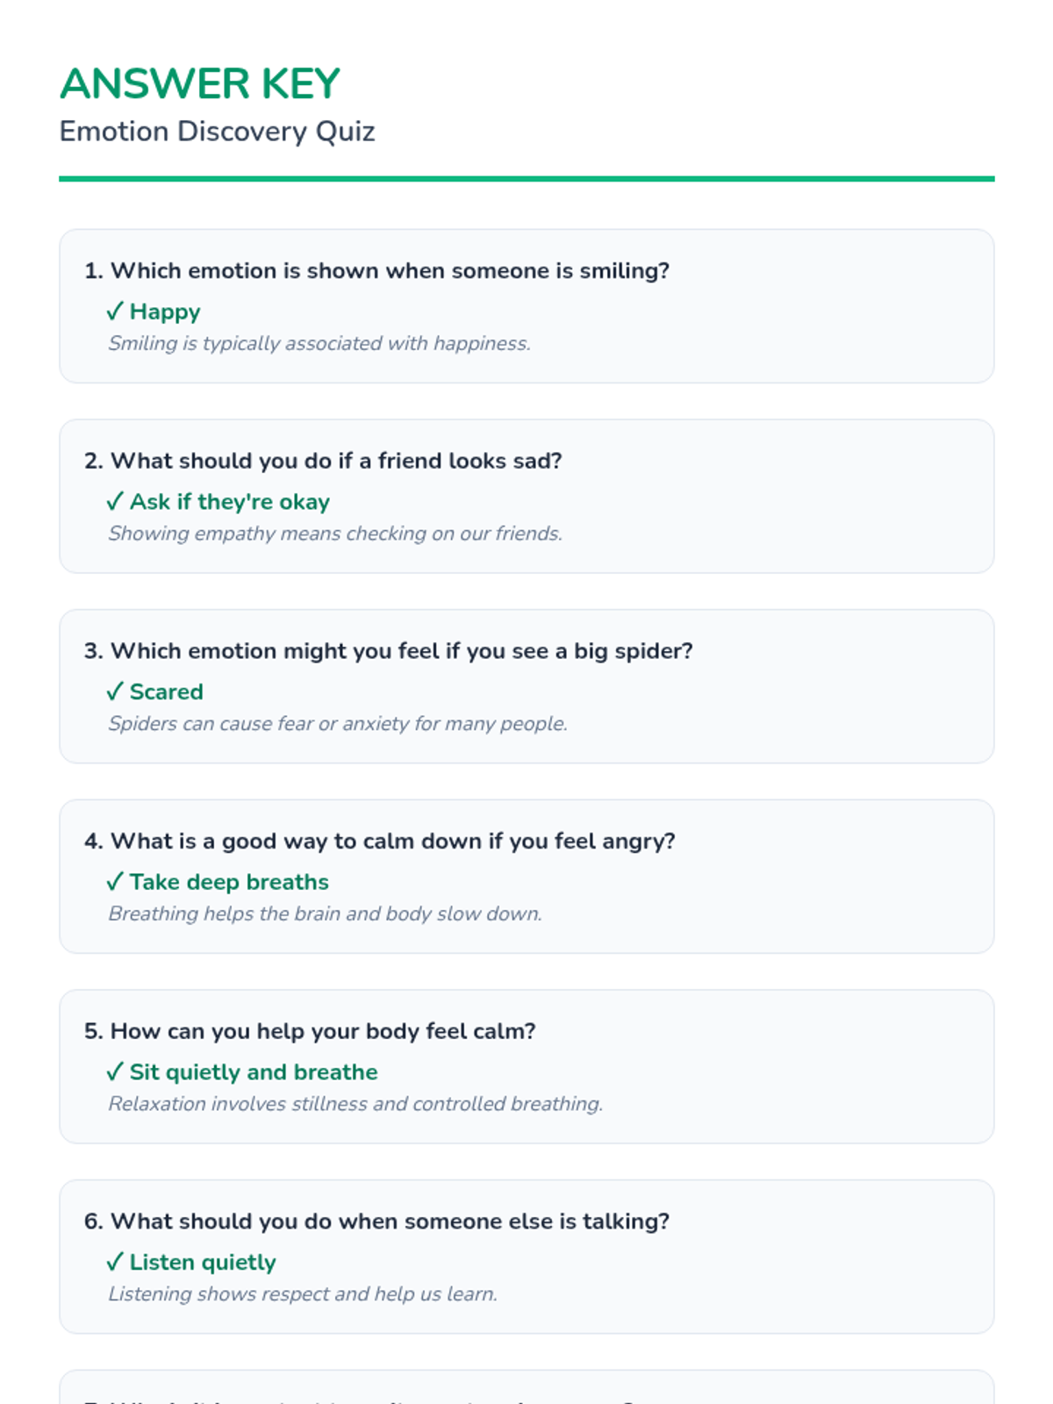
Task: Click question 6 about someone else talking
Action: [x=376, y=1221]
